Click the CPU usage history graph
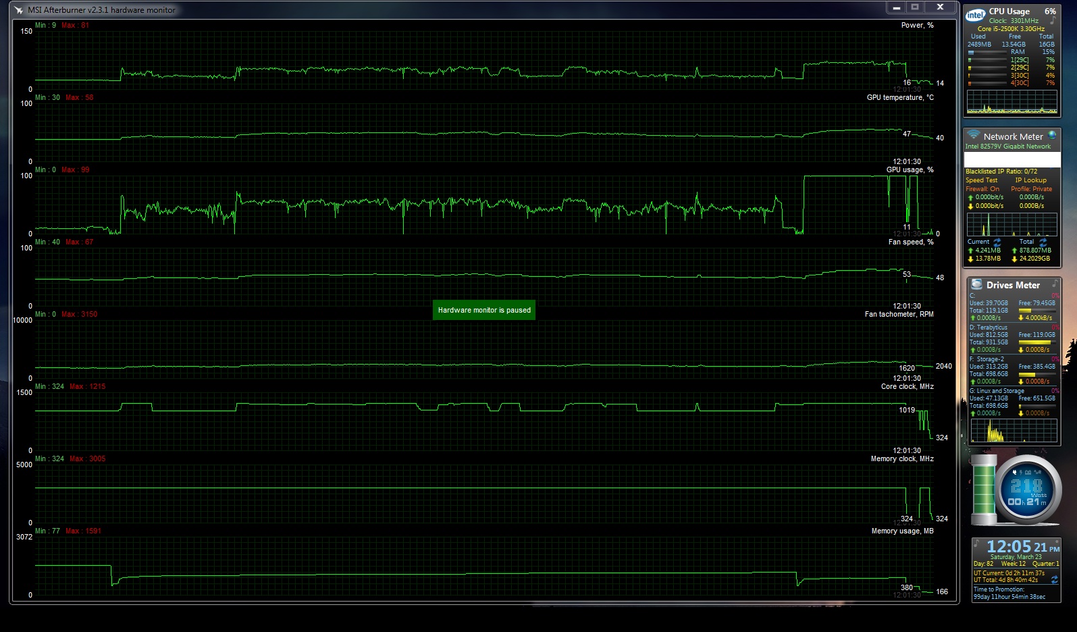 (x=1012, y=101)
